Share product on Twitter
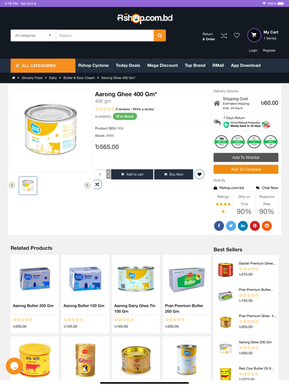289x386 pixels. [231, 226]
